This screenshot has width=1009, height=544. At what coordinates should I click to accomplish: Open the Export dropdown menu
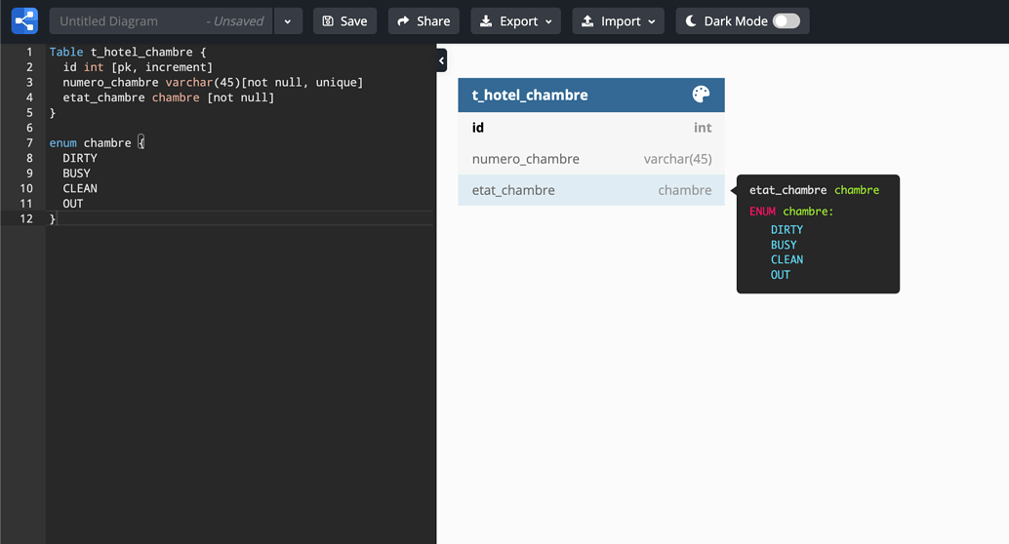515,21
